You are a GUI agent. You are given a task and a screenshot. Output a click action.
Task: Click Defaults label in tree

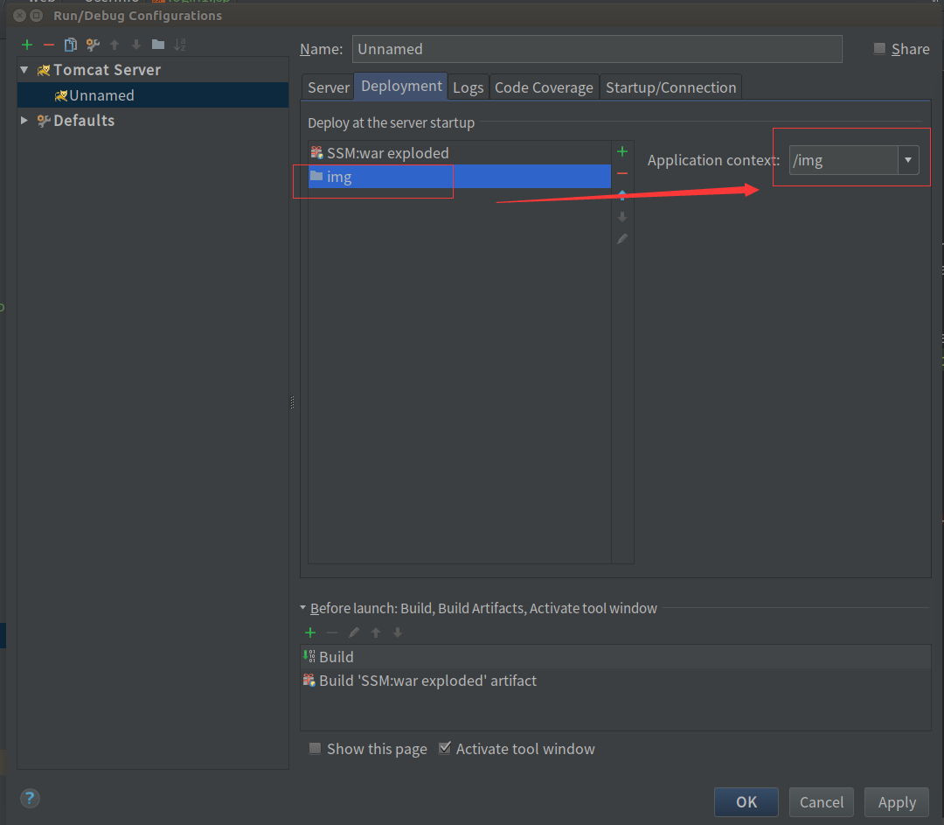point(84,121)
